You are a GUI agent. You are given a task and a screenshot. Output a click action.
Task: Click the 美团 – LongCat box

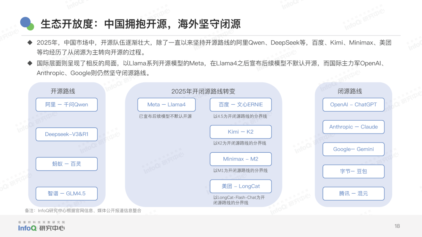pos(241,186)
